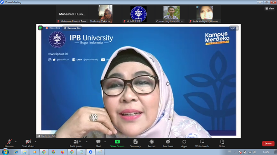Open the Notes panel
Screen dimensions: 277x155
click(x=222, y=143)
